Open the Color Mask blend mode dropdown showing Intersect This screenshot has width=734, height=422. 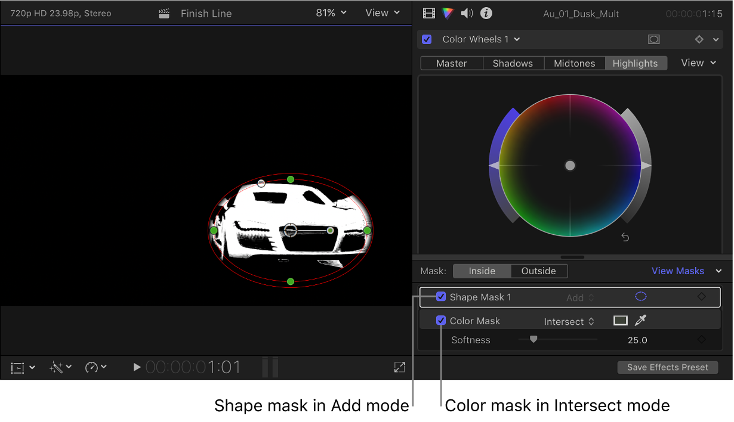pyautogui.click(x=569, y=321)
